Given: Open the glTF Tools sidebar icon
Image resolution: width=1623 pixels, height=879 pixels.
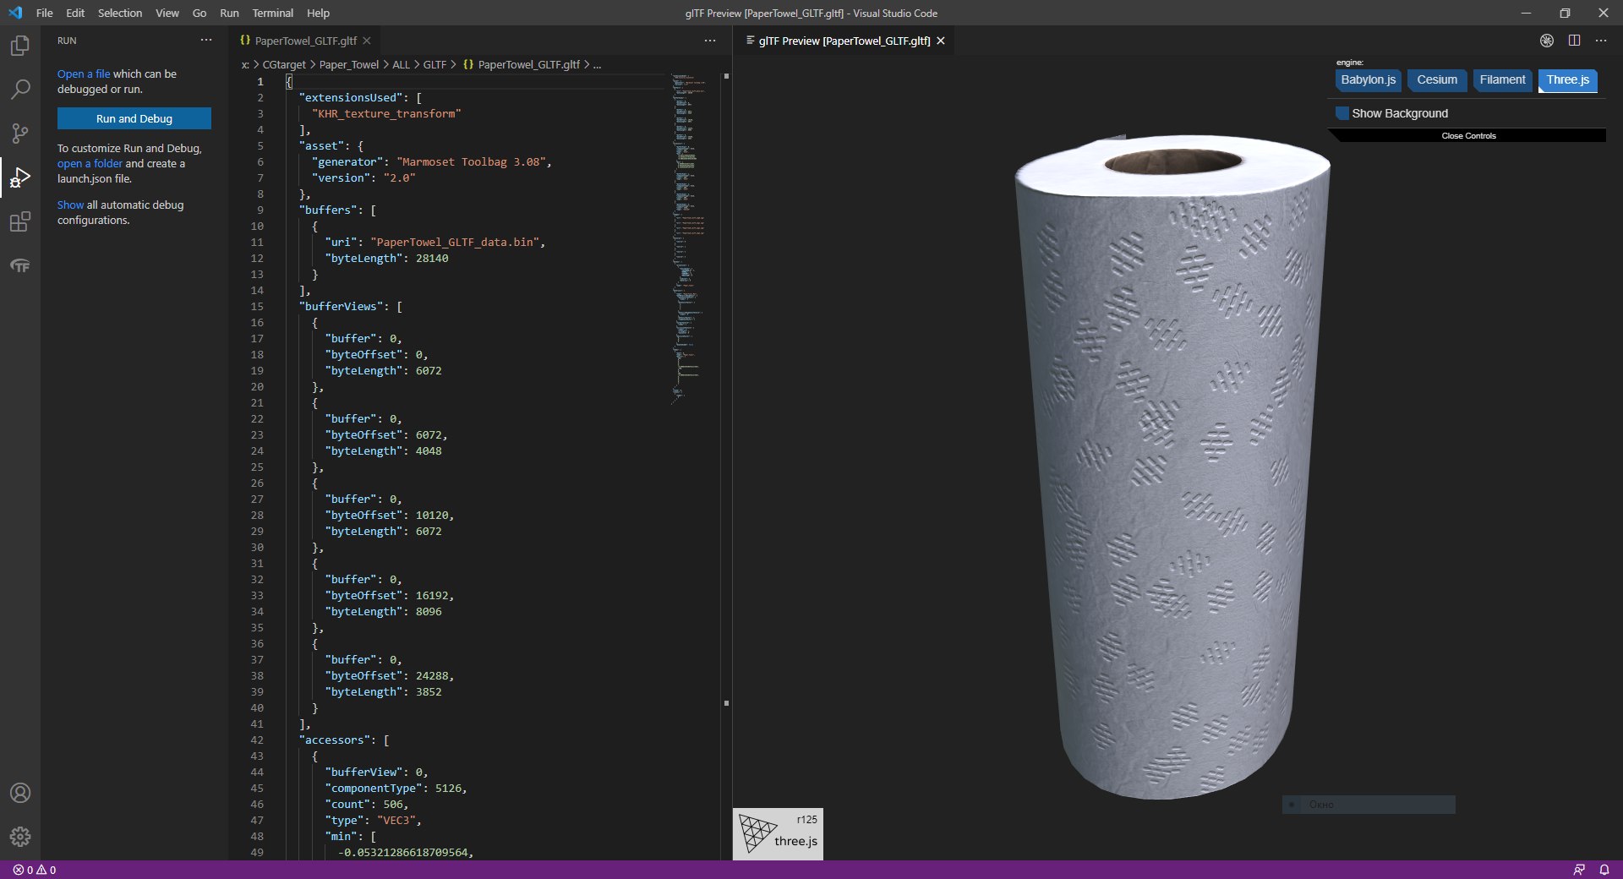Looking at the screenshot, I should [x=20, y=265].
